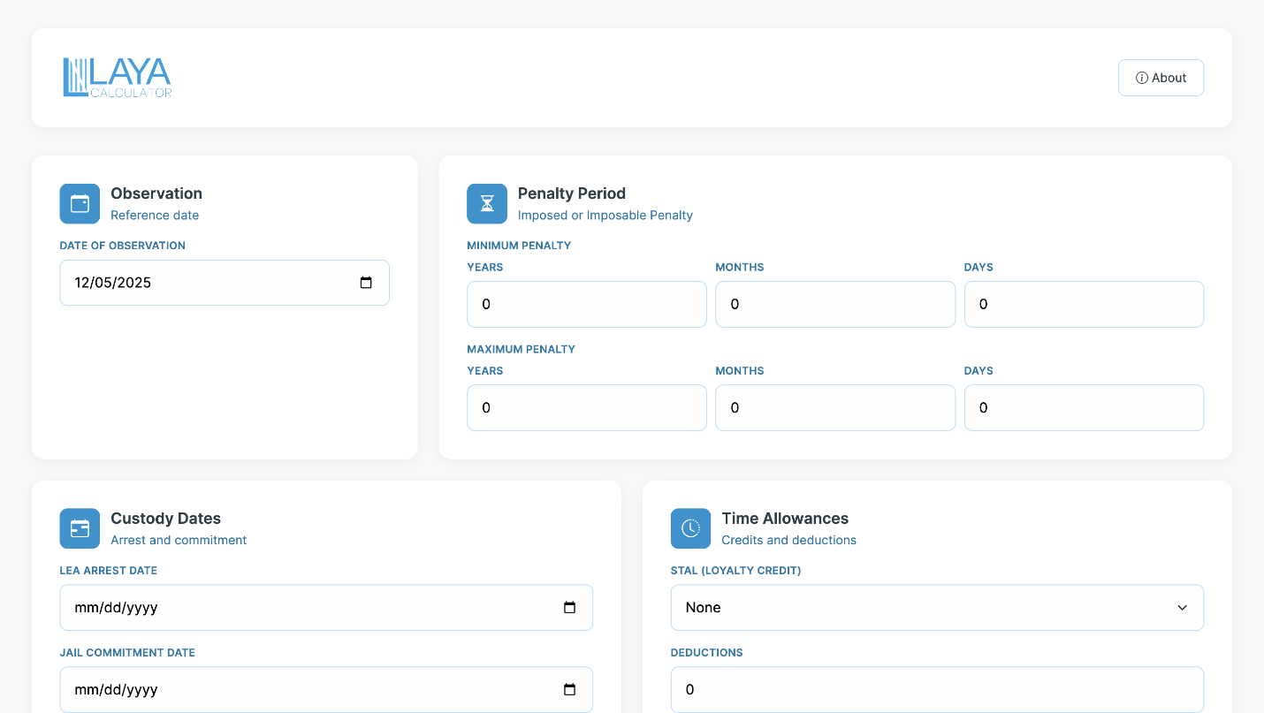This screenshot has height=713, width=1264.
Task: Select the Deductions input field
Action: [937, 690]
